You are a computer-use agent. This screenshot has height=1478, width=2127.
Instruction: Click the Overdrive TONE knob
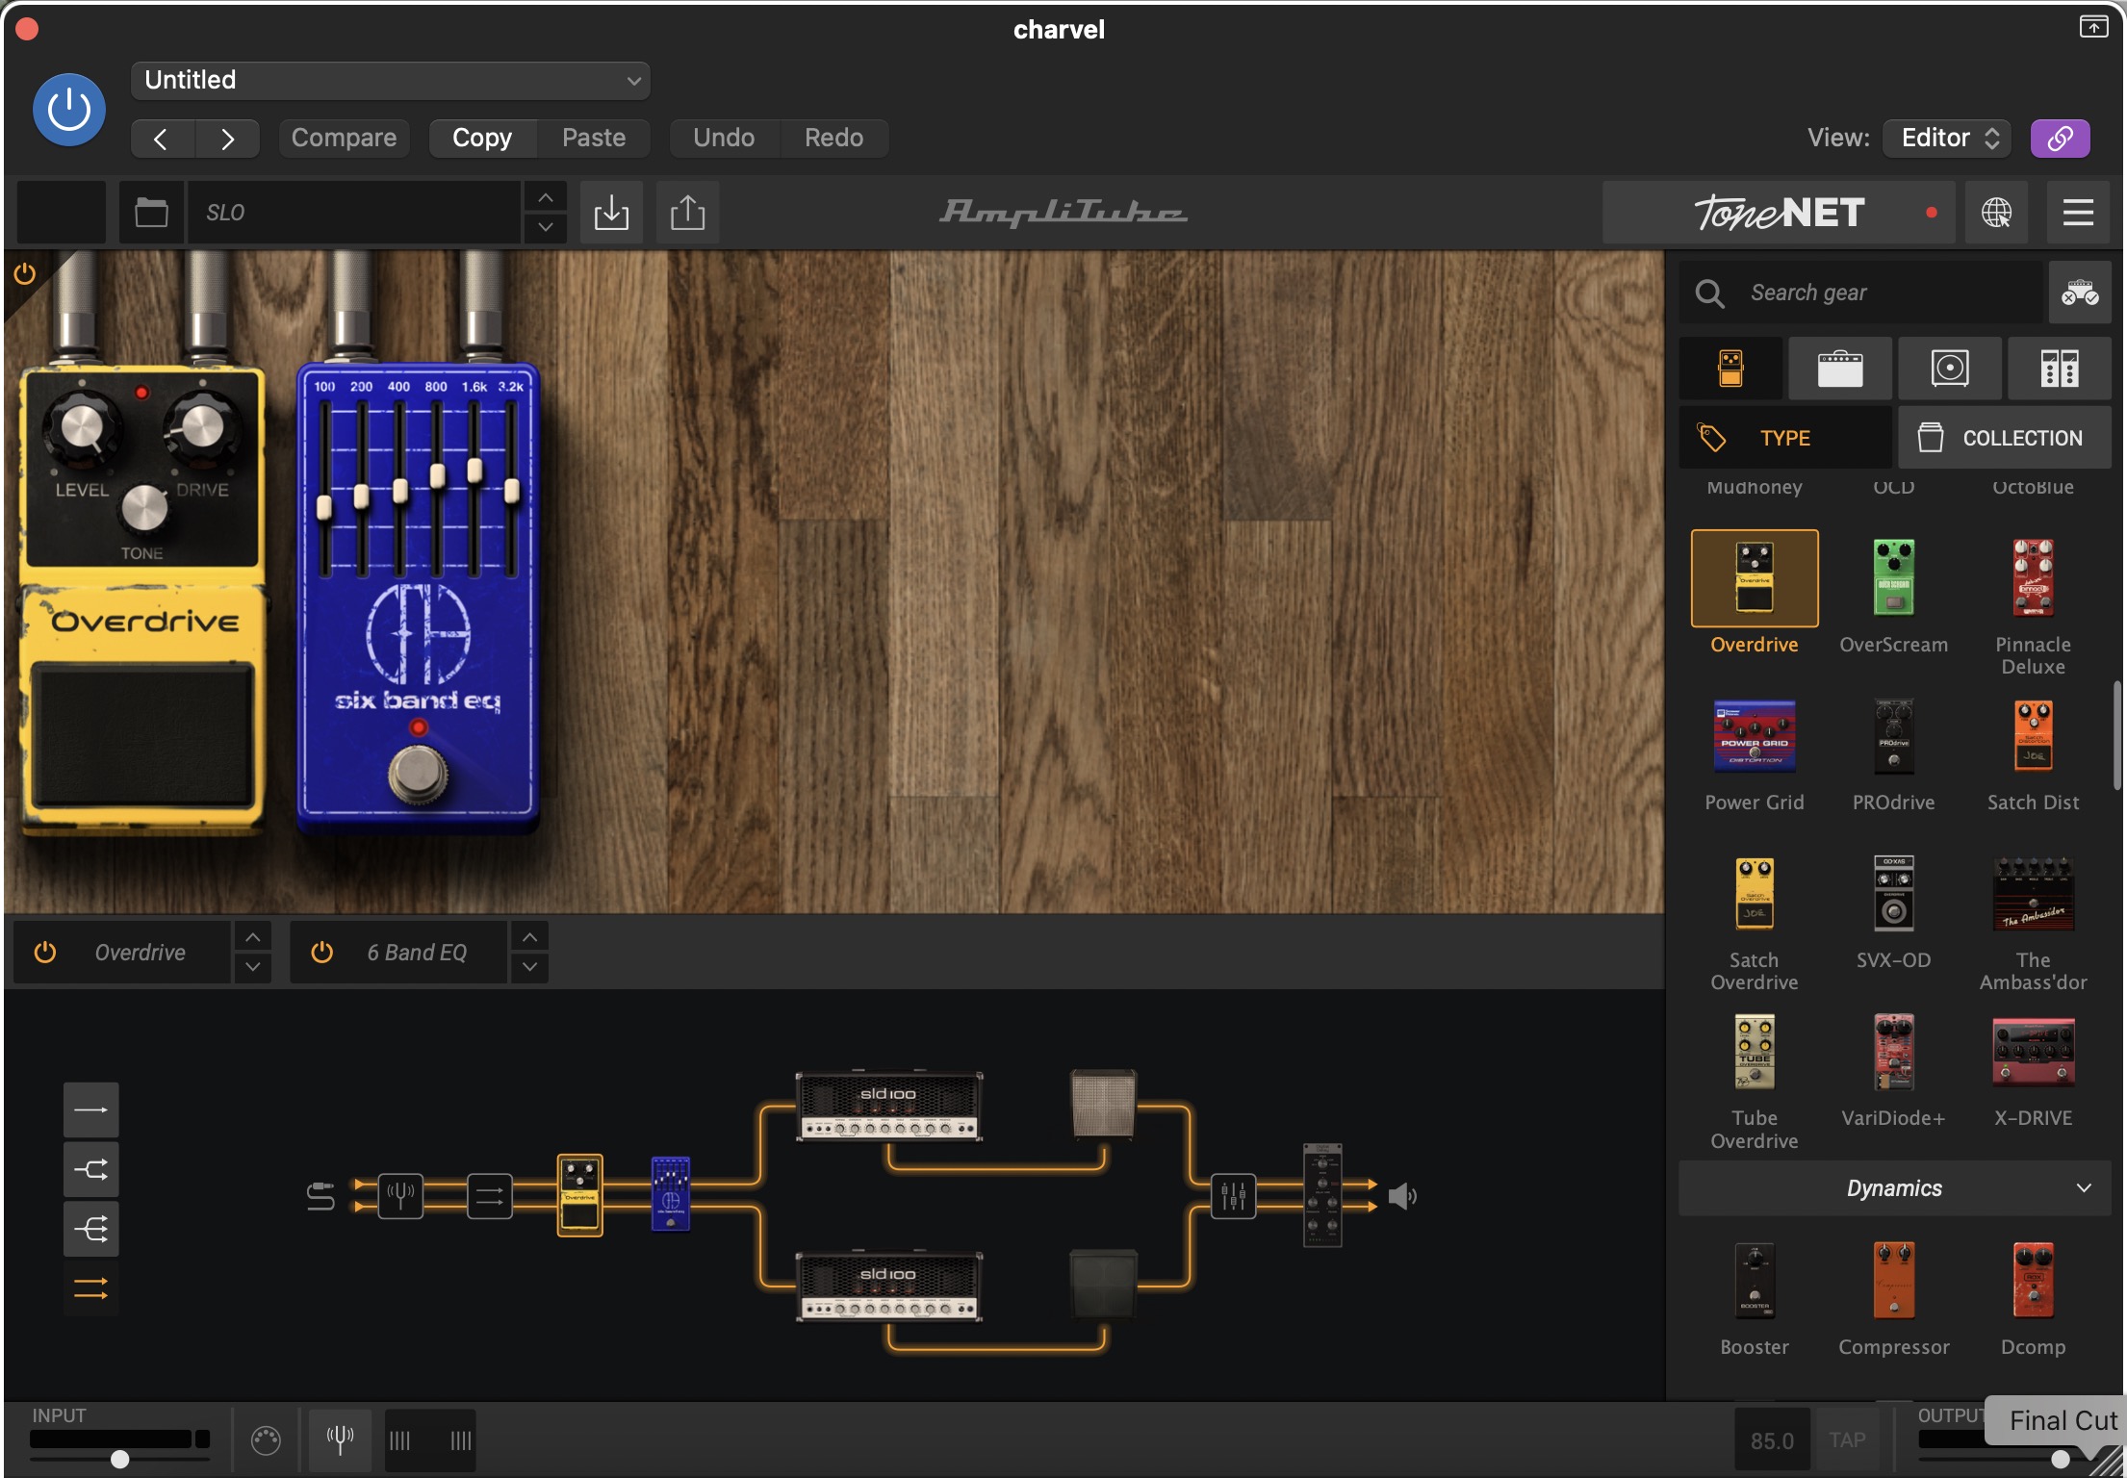144,510
